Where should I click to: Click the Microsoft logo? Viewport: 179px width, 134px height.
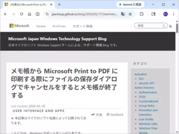(x=19, y=26)
